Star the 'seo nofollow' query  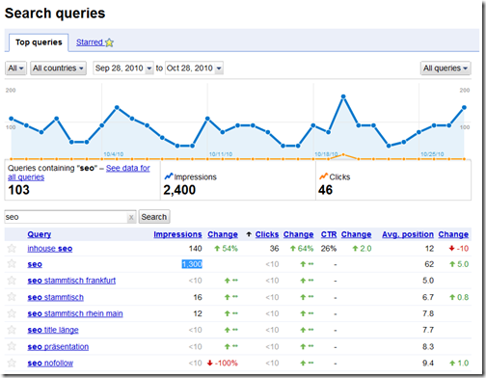[12, 363]
